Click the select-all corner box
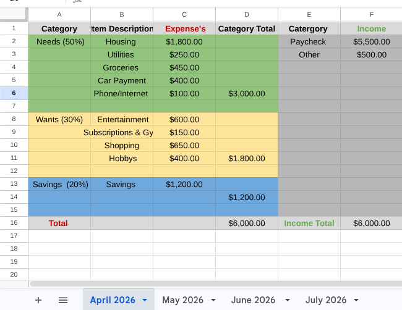402x310 pixels. point(14,14)
